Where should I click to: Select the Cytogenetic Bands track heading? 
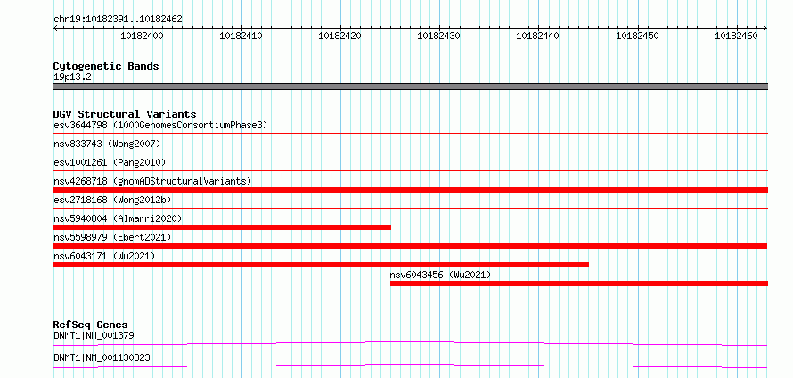tap(106, 66)
